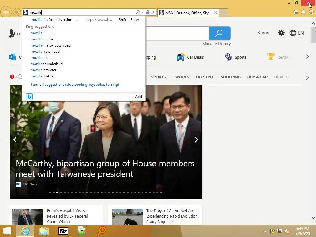This screenshot has width=316, height=237.
Task: Open the orange magnifier search app in taskbar
Action: pos(101,231)
